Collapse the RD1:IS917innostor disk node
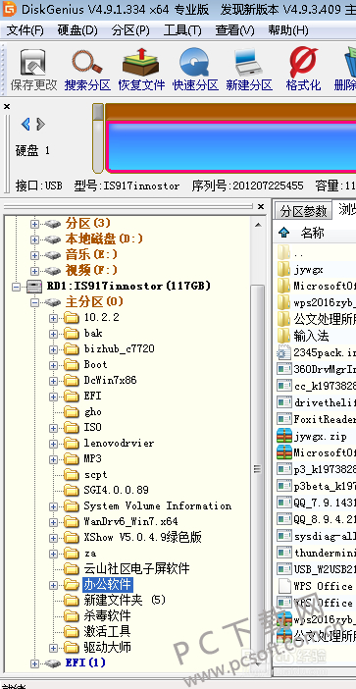Image resolution: width=356 pixels, height=689 pixels. coord(17,287)
